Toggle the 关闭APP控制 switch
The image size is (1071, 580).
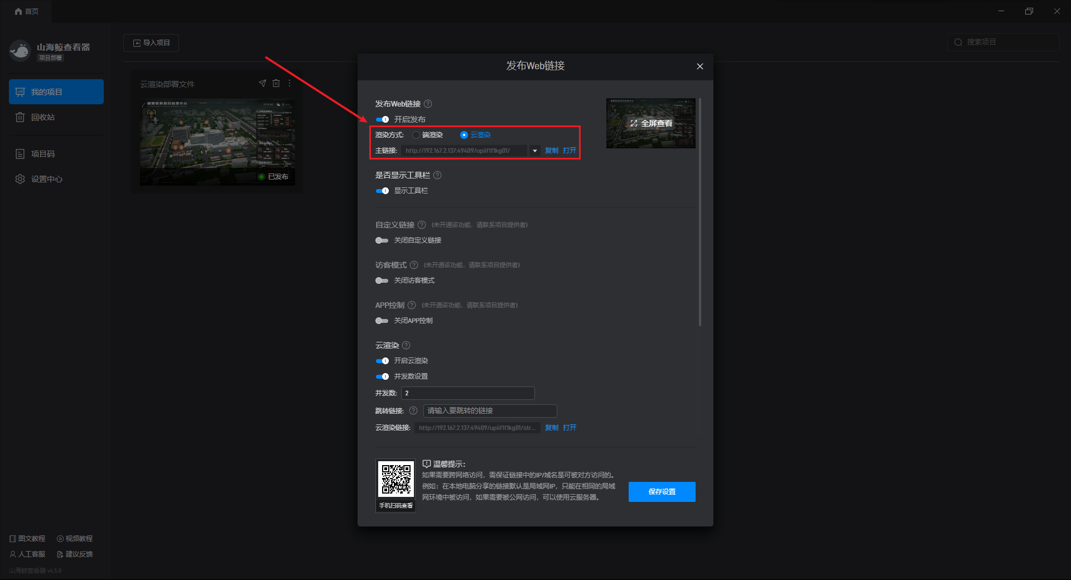point(382,321)
